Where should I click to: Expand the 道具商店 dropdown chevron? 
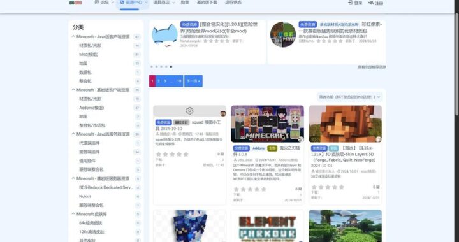[x=173, y=3]
